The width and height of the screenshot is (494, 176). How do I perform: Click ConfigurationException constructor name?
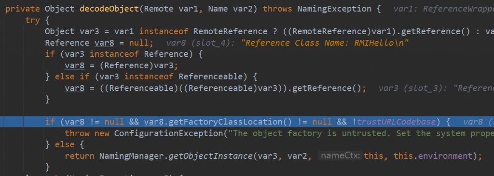click(x=168, y=133)
